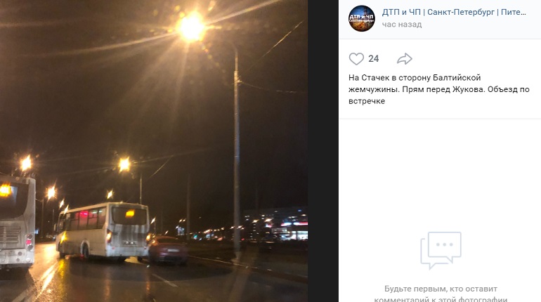Click the smaller street lamp above the minibus
Viewport: 541px width, 302px height.
tap(124, 165)
